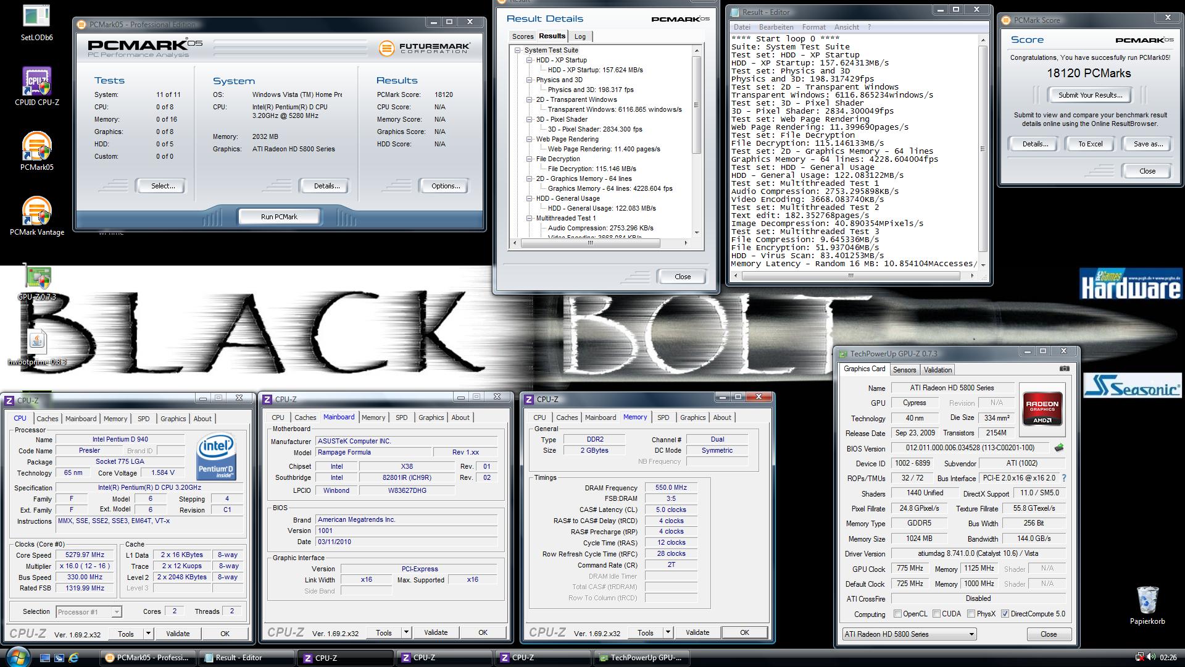Click the Select... button under Tests
1185x667 pixels.
pos(163,186)
